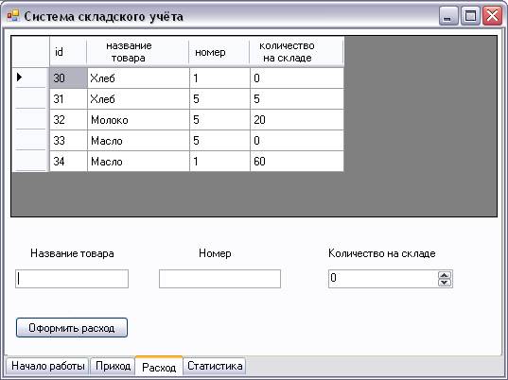Decrease quantity with the down spinner arrow
This screenshot has height=380, width=508.
point(445,283)
